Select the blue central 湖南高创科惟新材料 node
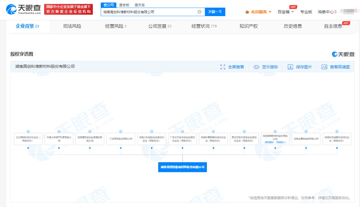The height and width of the screenshot is (207, 360). (183, 167)
